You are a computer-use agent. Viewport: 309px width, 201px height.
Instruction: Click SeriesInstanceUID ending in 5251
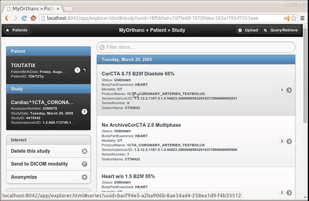point(169,98)
